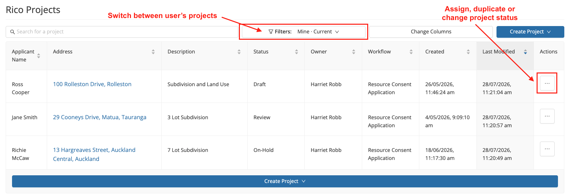Click the Review status cell

tap(262, 118)
